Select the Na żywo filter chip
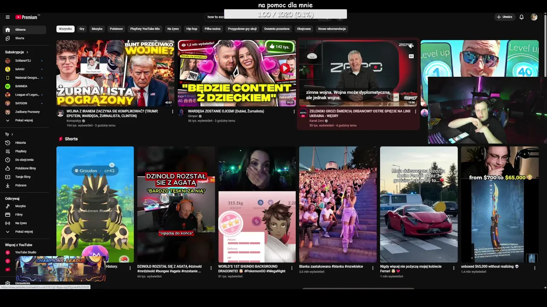The image size is (547, 307). pyautogui.click(x=173, y=29)
